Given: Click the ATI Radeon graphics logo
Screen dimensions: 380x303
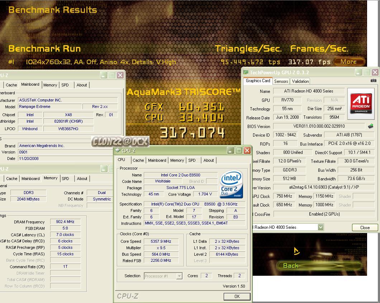Looking at the screenshot, I should (361, 104).
